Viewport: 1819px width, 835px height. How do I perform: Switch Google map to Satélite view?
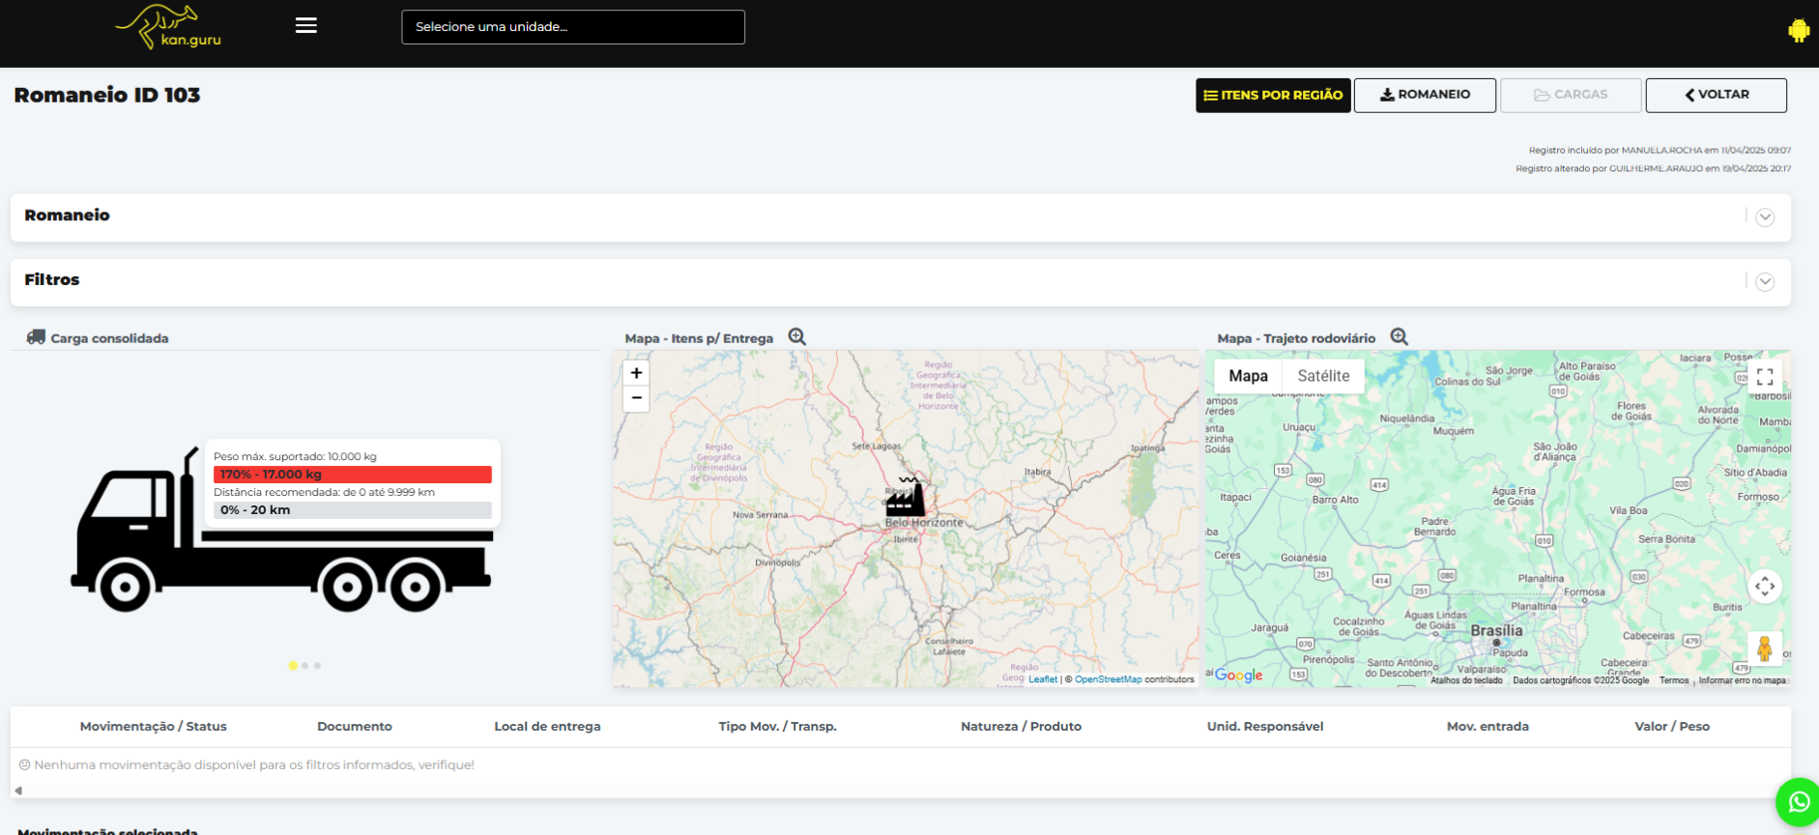[x=1323, y=376]
